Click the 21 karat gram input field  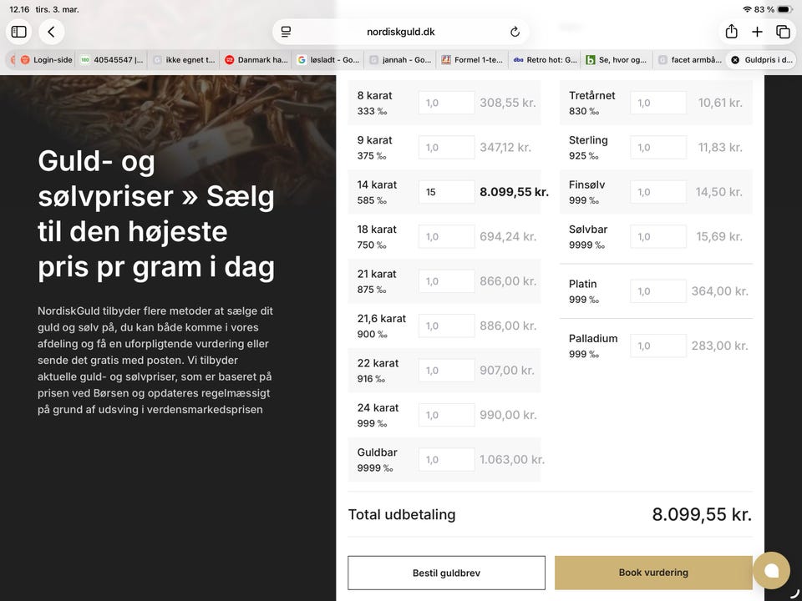(446, 281)
